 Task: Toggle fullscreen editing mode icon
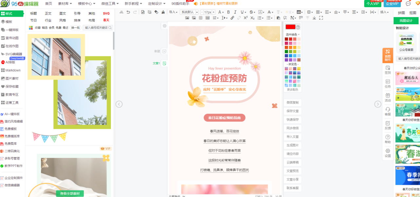click(321, 18)
